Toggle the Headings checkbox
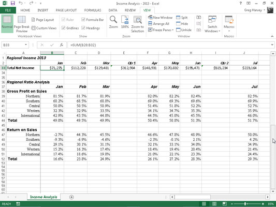This screenshot has height=207, width=276. (83, 28)
